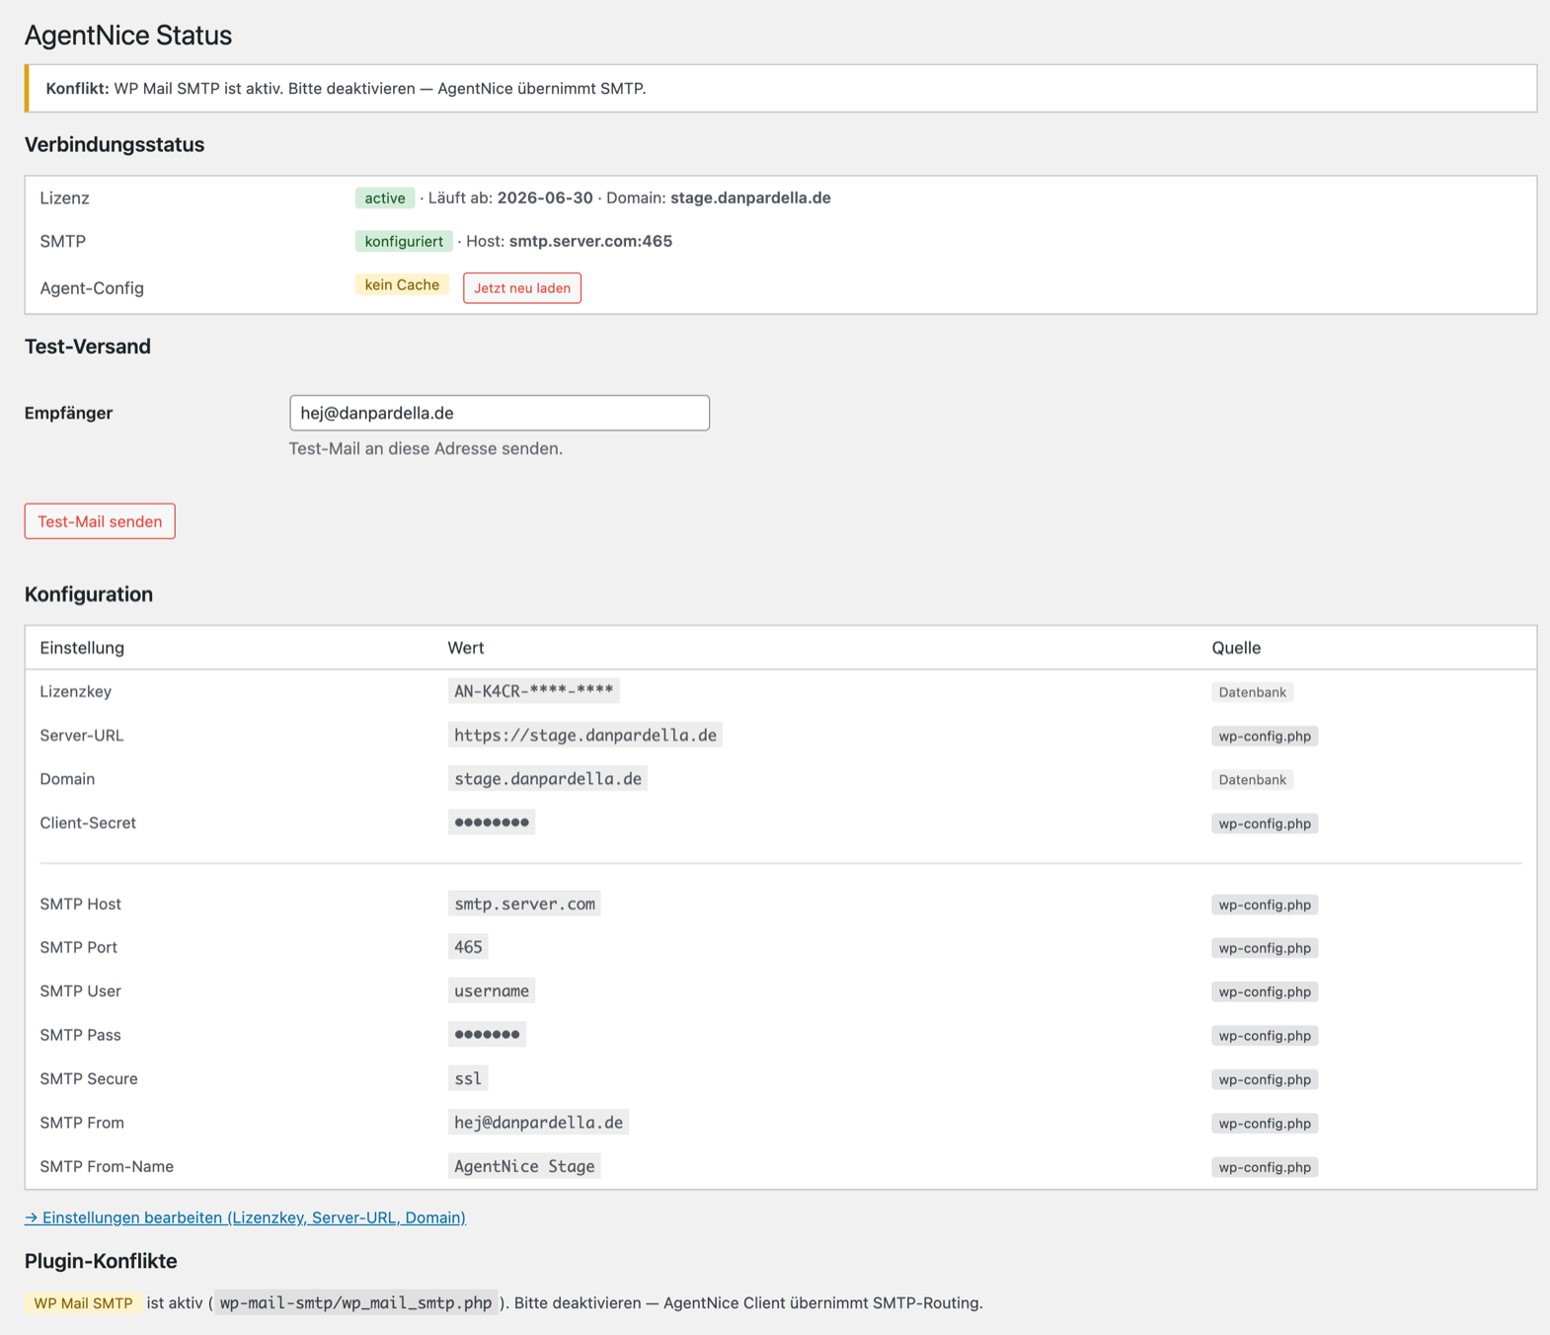Click the 'Verbindungsstatus' section heading
This screenshot has height=1335, width=1550.
click(115, 144)
